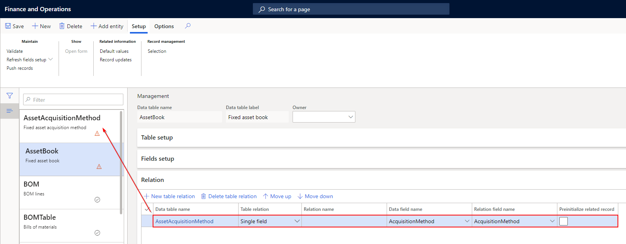
Task: Click Move up button label
Action: click(281, 196)
